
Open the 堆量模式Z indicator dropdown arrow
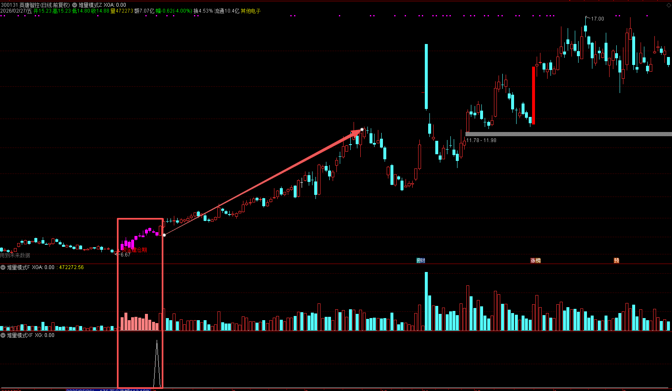(75, 5)
